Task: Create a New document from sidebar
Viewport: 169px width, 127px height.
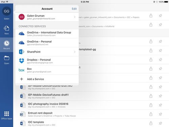Action: [x=6, y=30]
